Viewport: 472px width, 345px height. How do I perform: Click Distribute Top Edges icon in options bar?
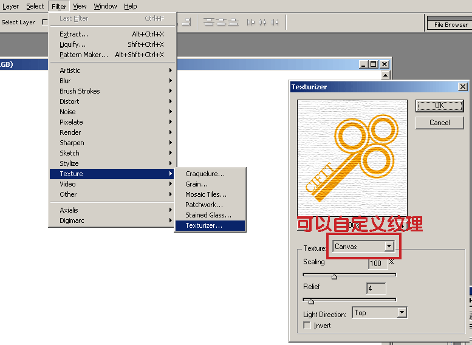[208, 22]
